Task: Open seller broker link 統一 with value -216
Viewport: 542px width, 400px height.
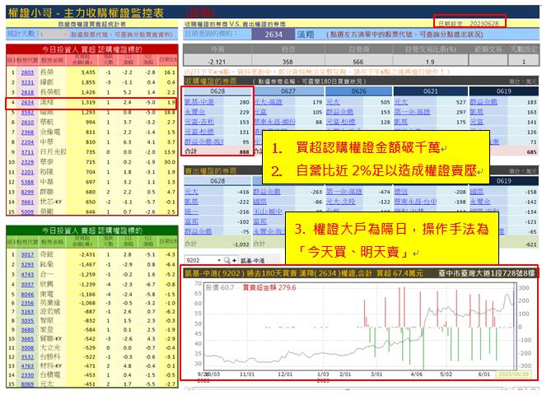Action: [191, 212]
